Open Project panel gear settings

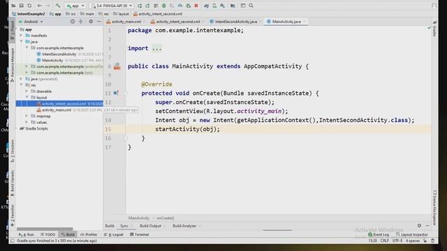tap(91, 22)
